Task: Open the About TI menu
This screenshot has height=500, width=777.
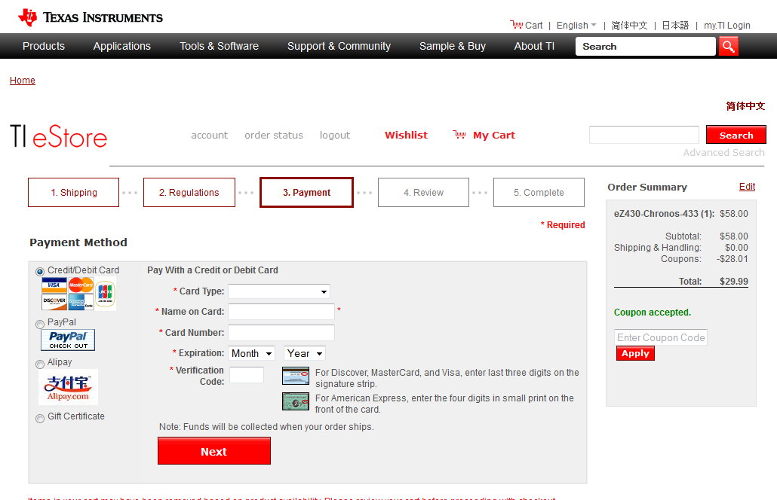Action: (x=534, y=46)
